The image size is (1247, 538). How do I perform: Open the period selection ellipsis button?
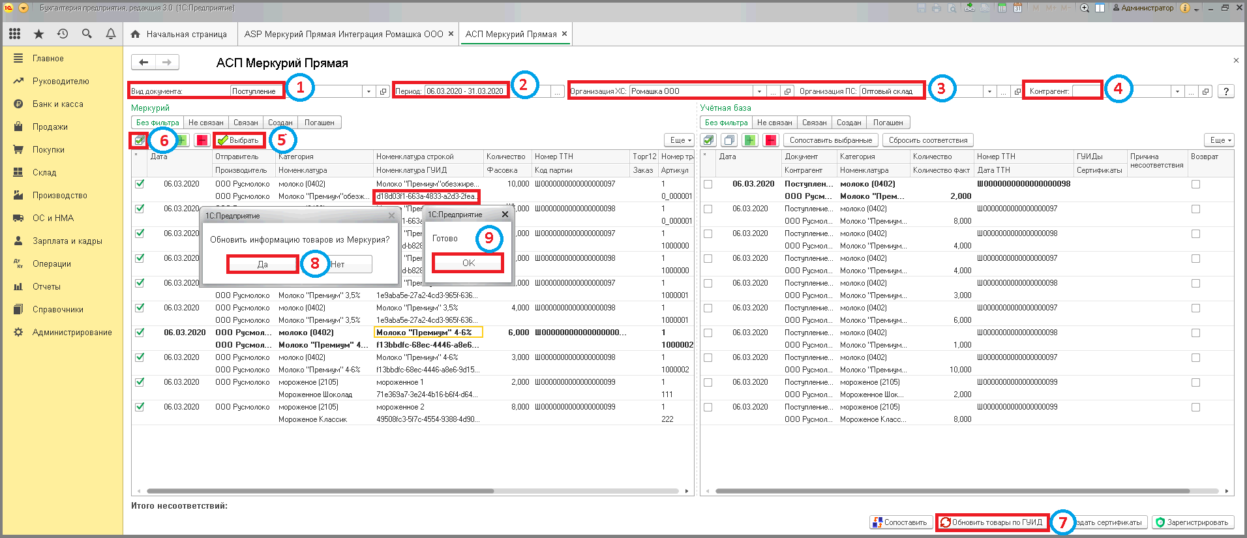click(558, 91)
